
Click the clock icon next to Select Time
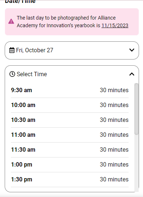pos(12,74)
